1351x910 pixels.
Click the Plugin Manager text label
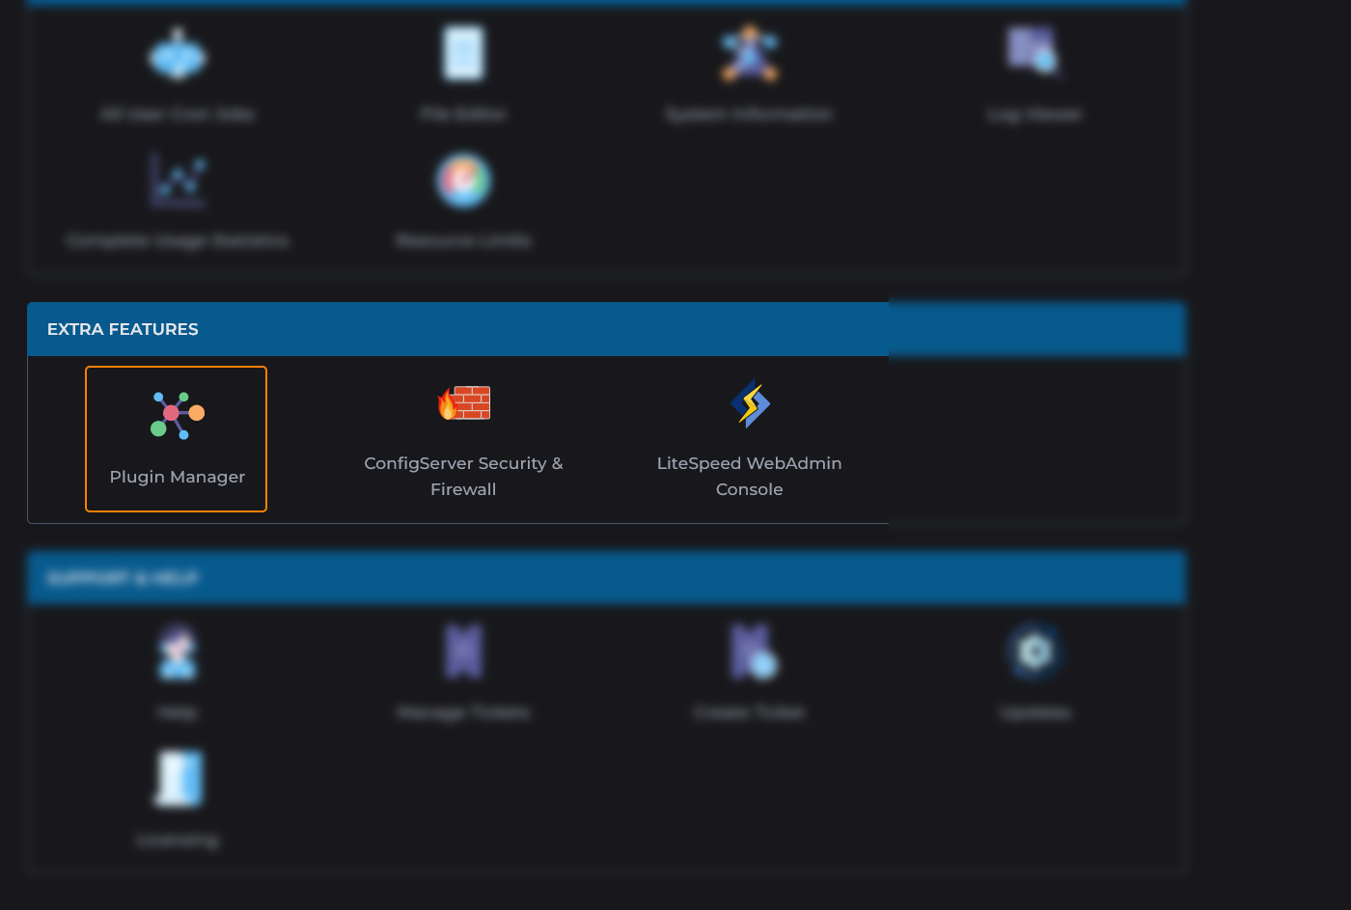178,477
